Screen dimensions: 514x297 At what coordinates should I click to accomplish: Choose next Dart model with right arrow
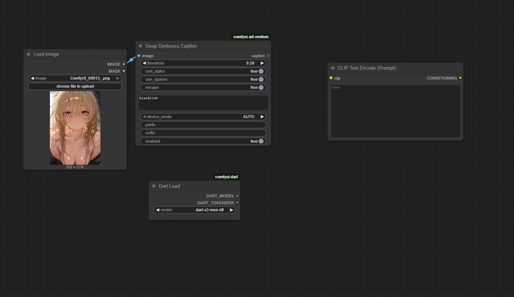point(231,210)
